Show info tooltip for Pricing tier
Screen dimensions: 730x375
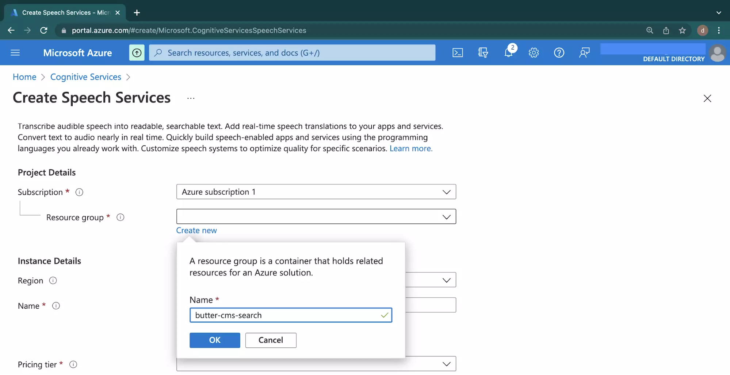[73, 364]
